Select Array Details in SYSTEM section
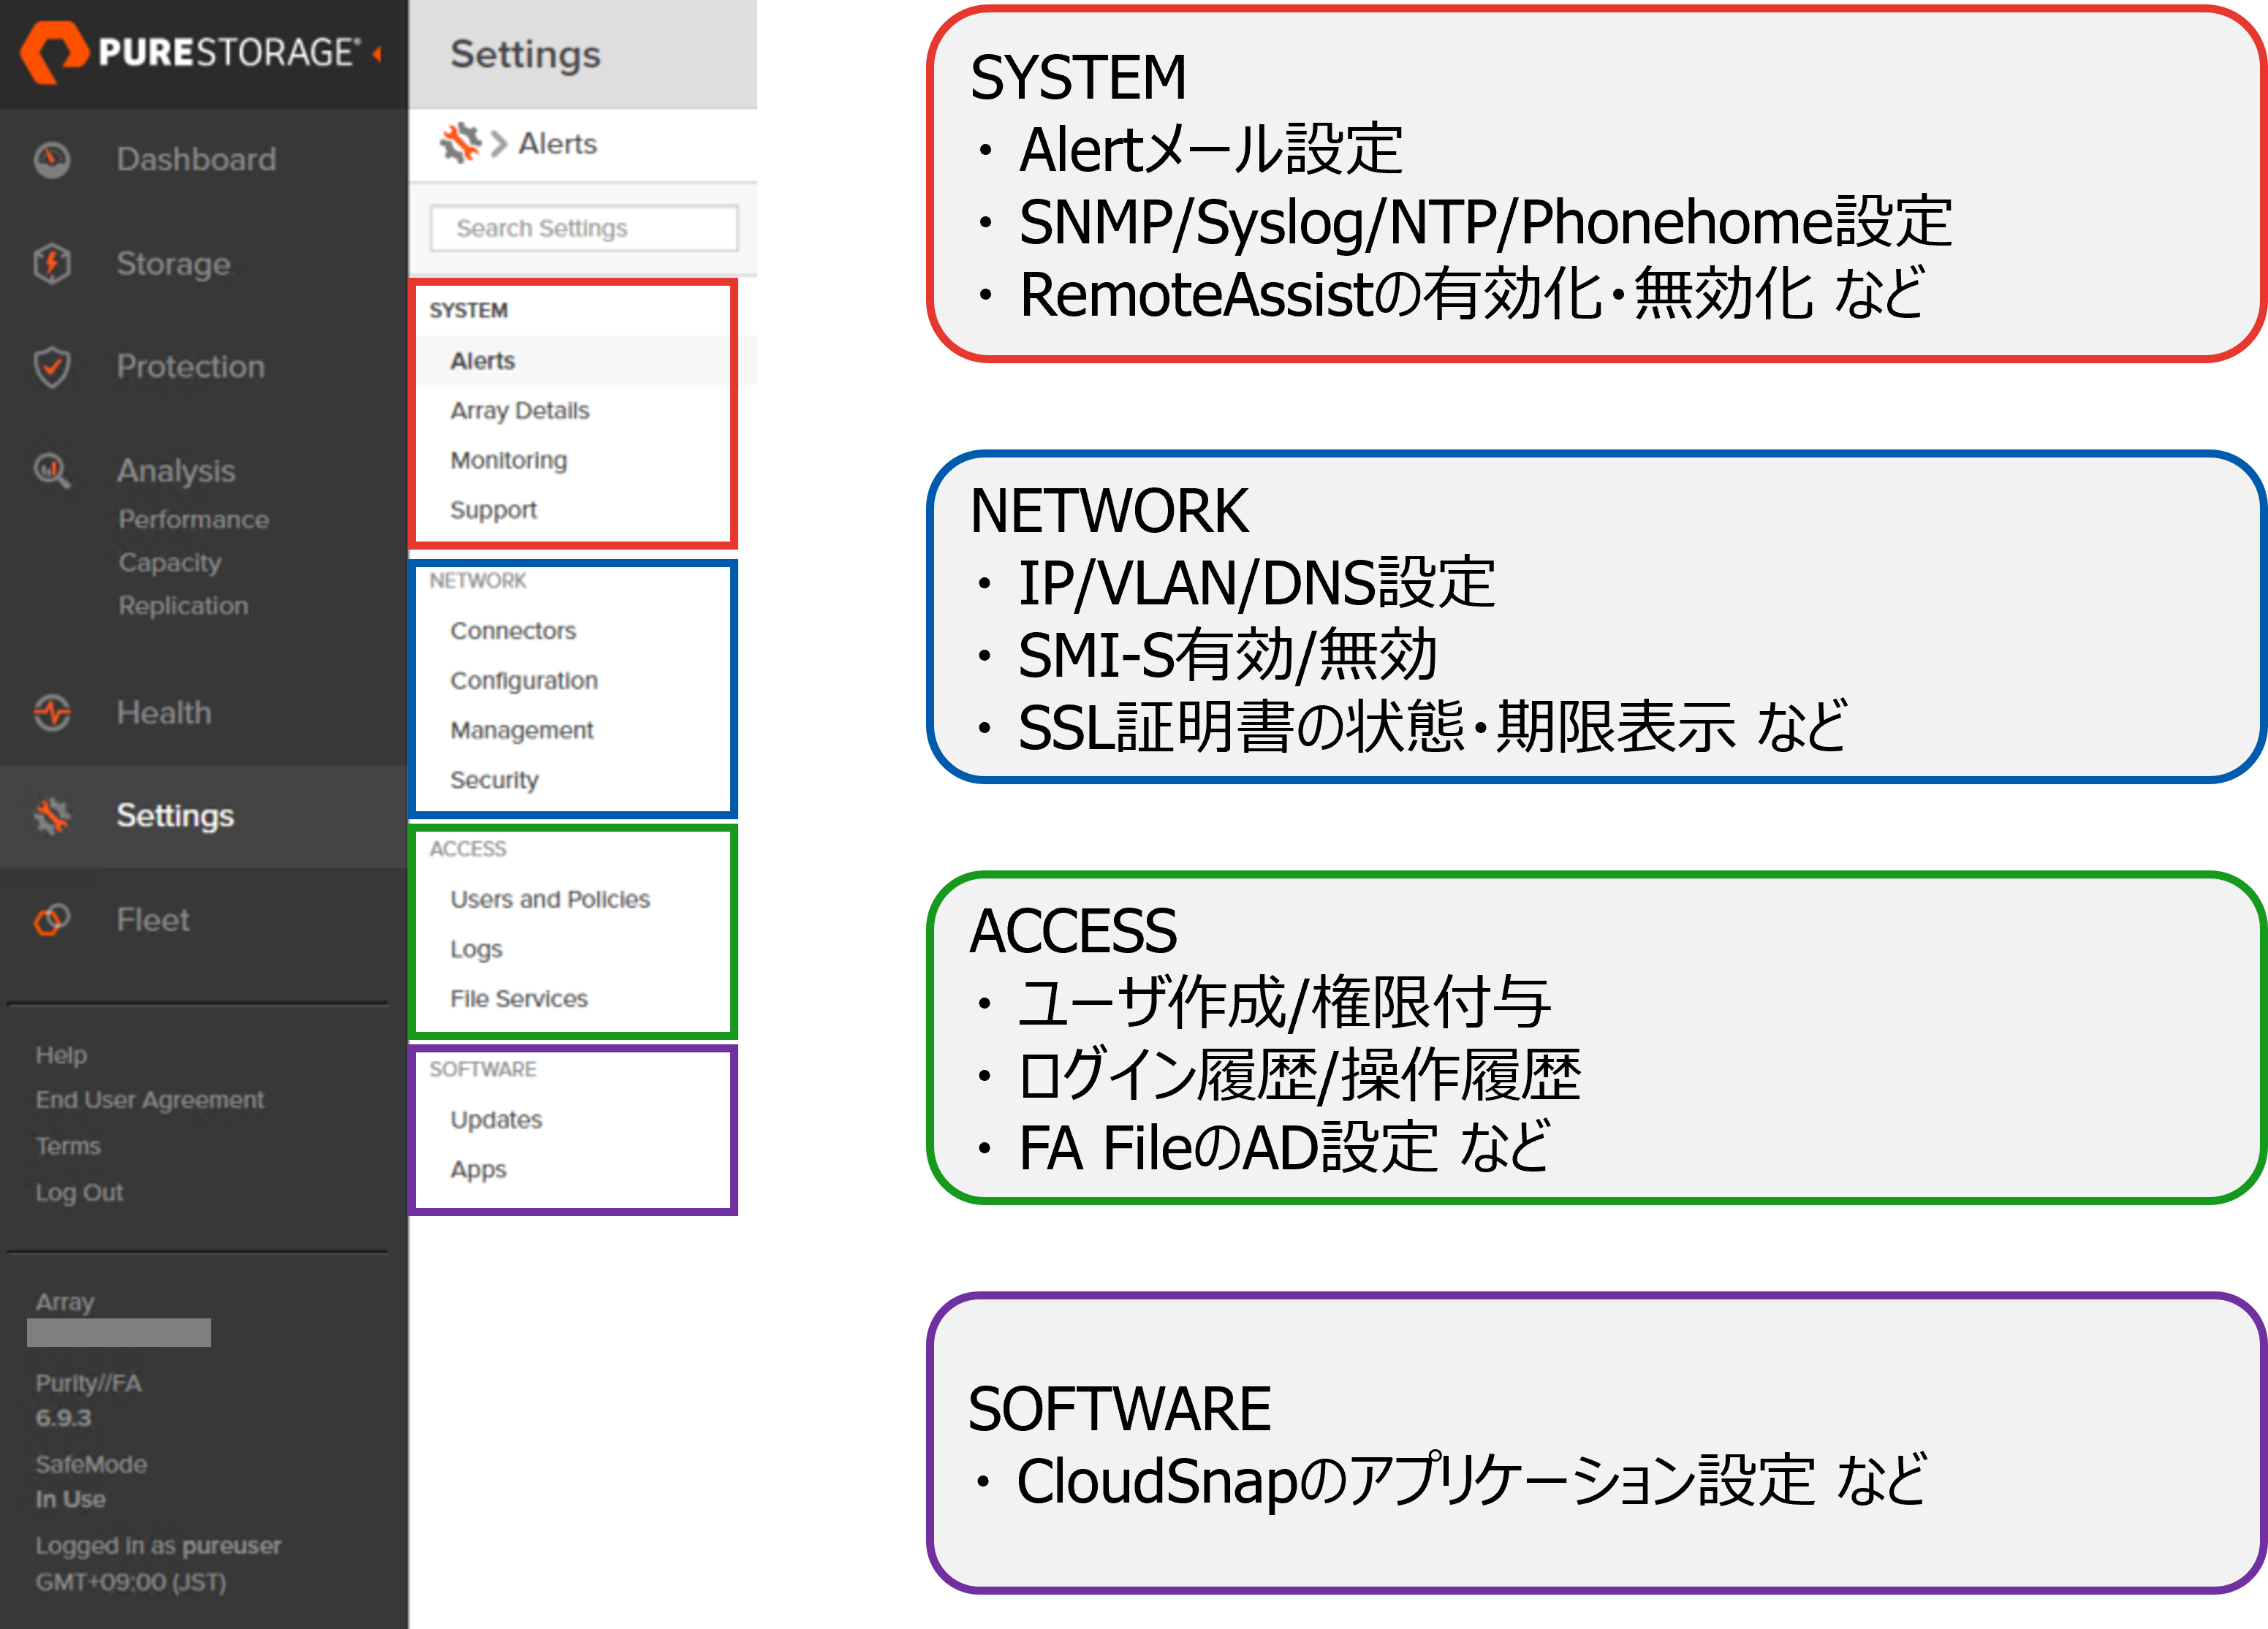Screen dimensions: 2268x1629 click(519, 410)
